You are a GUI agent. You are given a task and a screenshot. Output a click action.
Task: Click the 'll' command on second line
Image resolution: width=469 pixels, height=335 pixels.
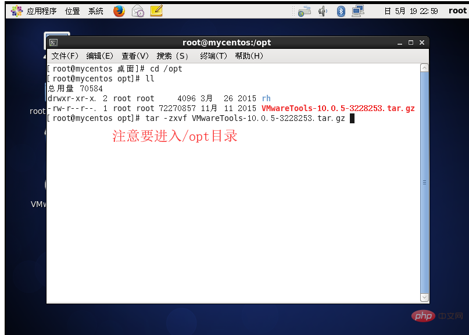click(150, 79)
